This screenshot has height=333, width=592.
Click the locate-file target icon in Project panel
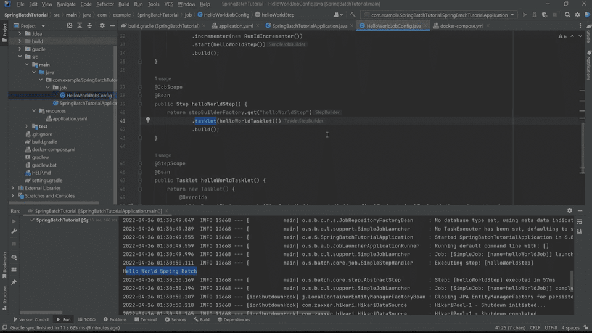click(69, 26)
